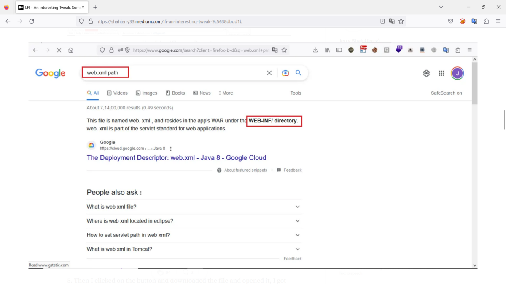Click the cloud.google.com result favicon
Image resolution: width=506 pixels, height=284 pixels.
click(x=91, y=146)
